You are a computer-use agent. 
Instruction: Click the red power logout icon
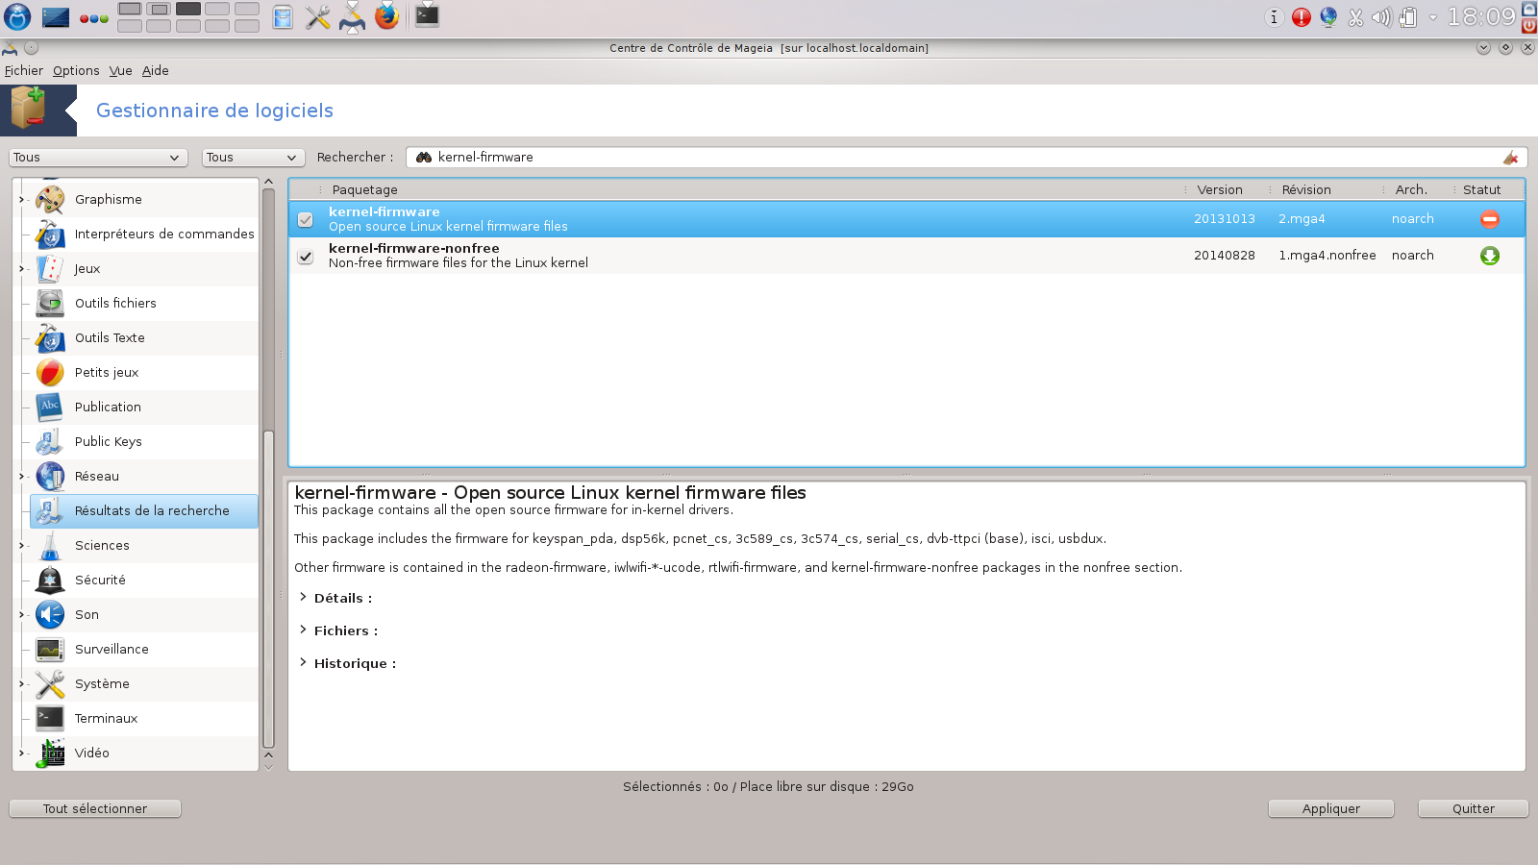1529,26
